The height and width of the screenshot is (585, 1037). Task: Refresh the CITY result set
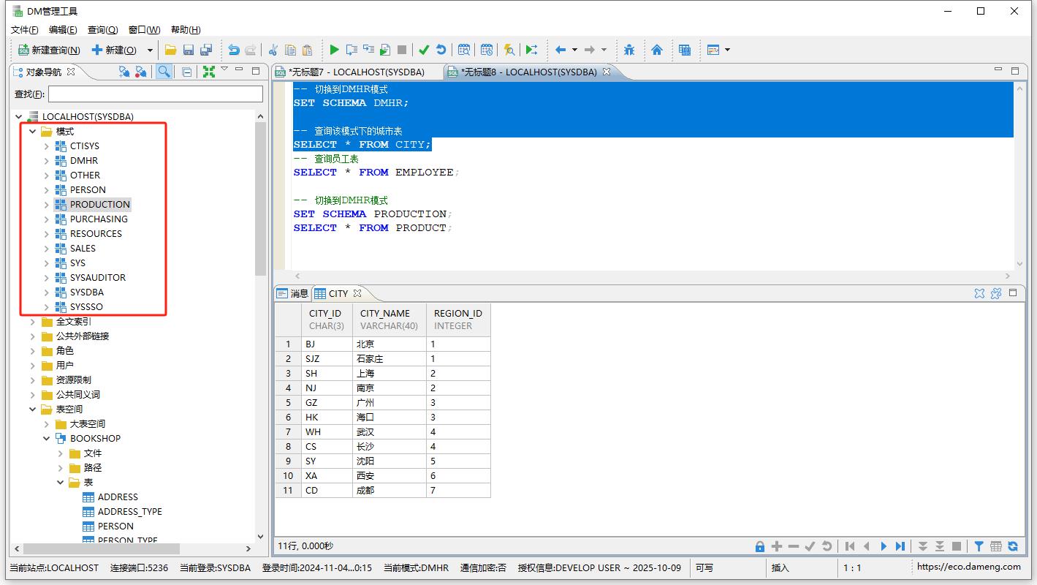(1013, 546)
